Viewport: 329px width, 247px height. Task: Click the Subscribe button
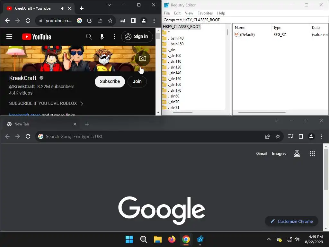click(110, 81)
